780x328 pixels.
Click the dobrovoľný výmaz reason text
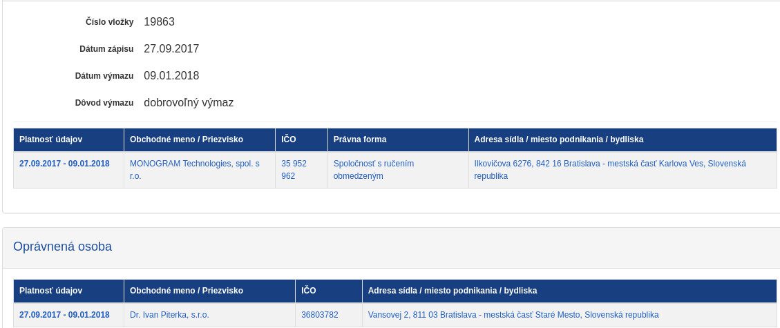pyautogui.click(x=189, y=103)
